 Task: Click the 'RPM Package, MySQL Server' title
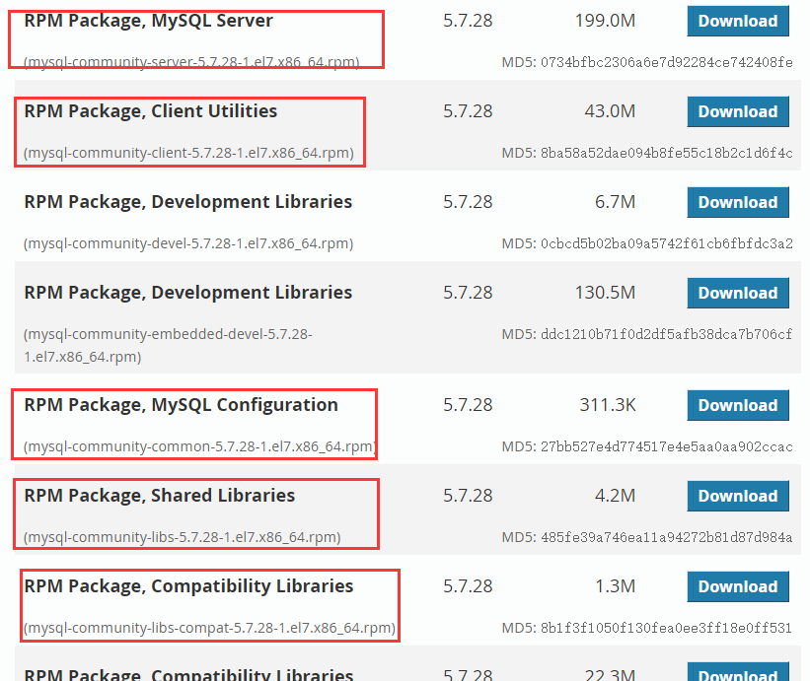(x=148, y=21)
